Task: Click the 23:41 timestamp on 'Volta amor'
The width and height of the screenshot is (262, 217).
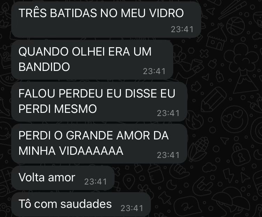Action: tap(96, 182)
